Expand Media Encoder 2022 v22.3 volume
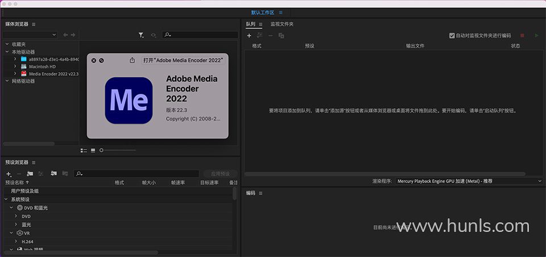The image size is (546, 257). pyautogui.click(x=15, y=73)
